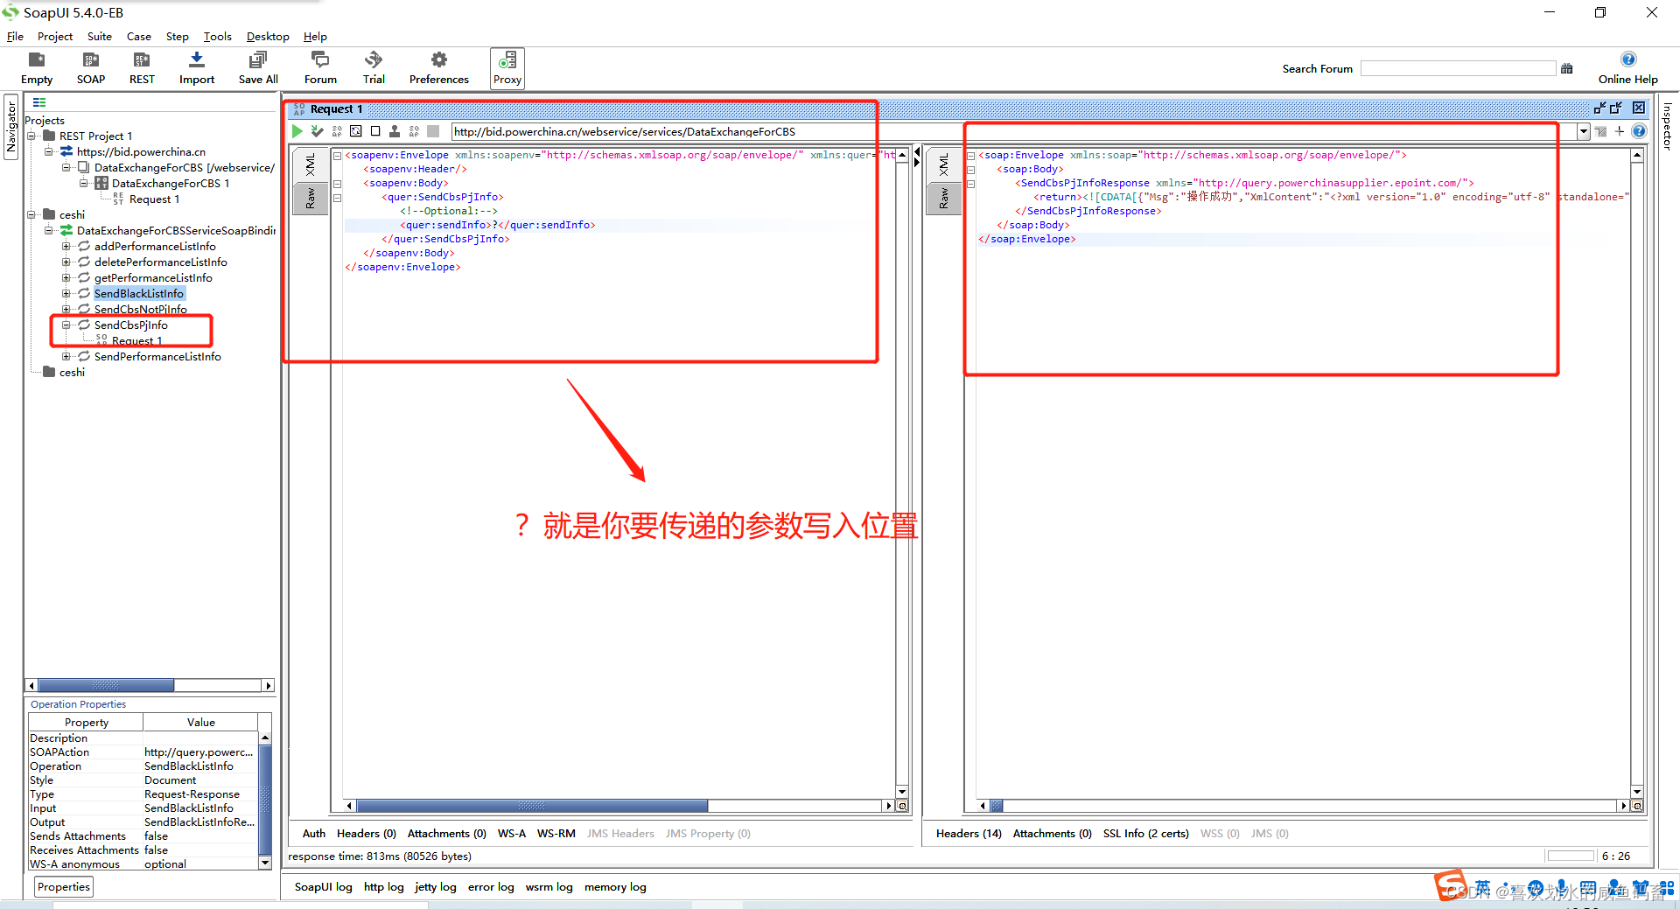
Task: Fold the soapenv:Envelope element in request
Action: [x=337, y=155]
